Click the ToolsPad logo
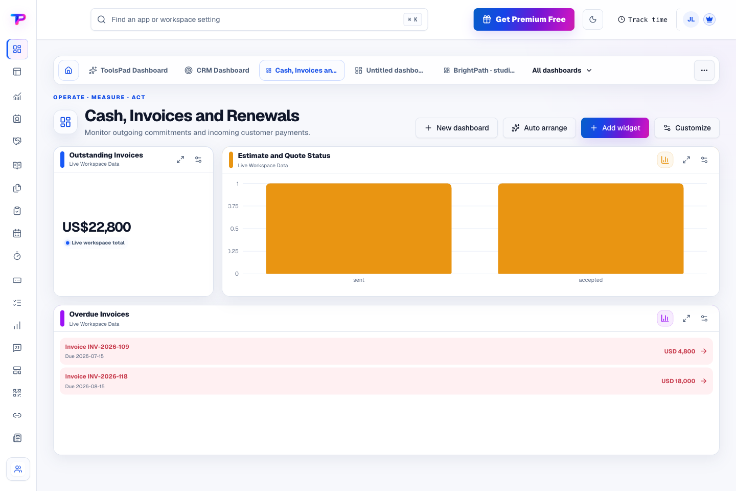Screen dimensions: 736x491 click(x=18, y=19)
